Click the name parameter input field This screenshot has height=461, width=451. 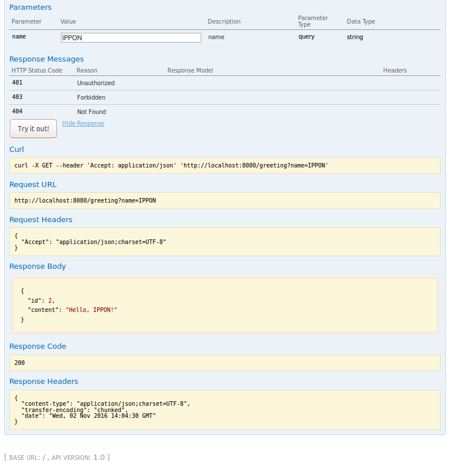[x=131, y=37]
